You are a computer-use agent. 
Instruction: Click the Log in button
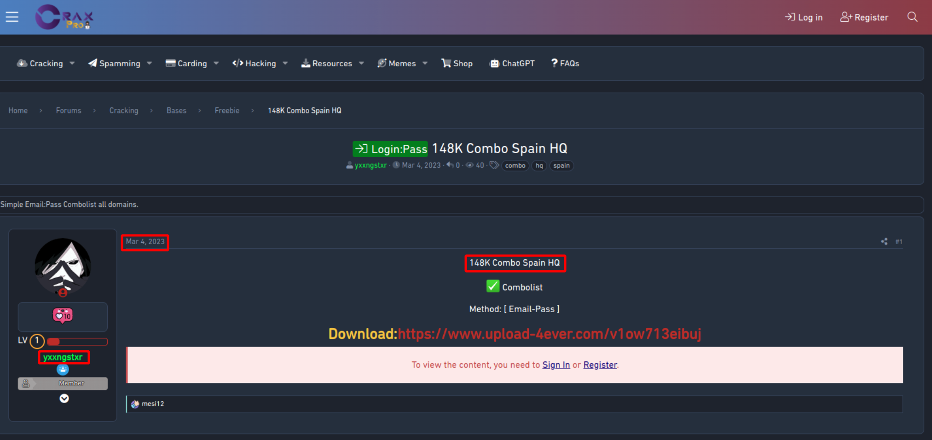coord(804,17)
